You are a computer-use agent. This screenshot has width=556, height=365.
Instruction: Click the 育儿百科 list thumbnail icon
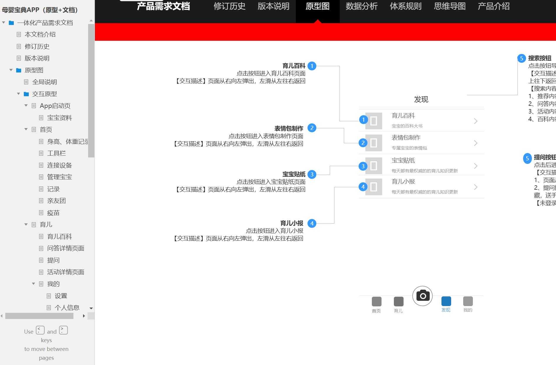(x=374, y=120)
